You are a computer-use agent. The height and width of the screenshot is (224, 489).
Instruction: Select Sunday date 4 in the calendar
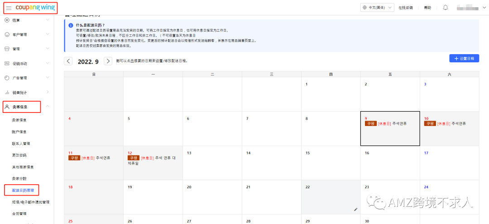coord(94,129)
